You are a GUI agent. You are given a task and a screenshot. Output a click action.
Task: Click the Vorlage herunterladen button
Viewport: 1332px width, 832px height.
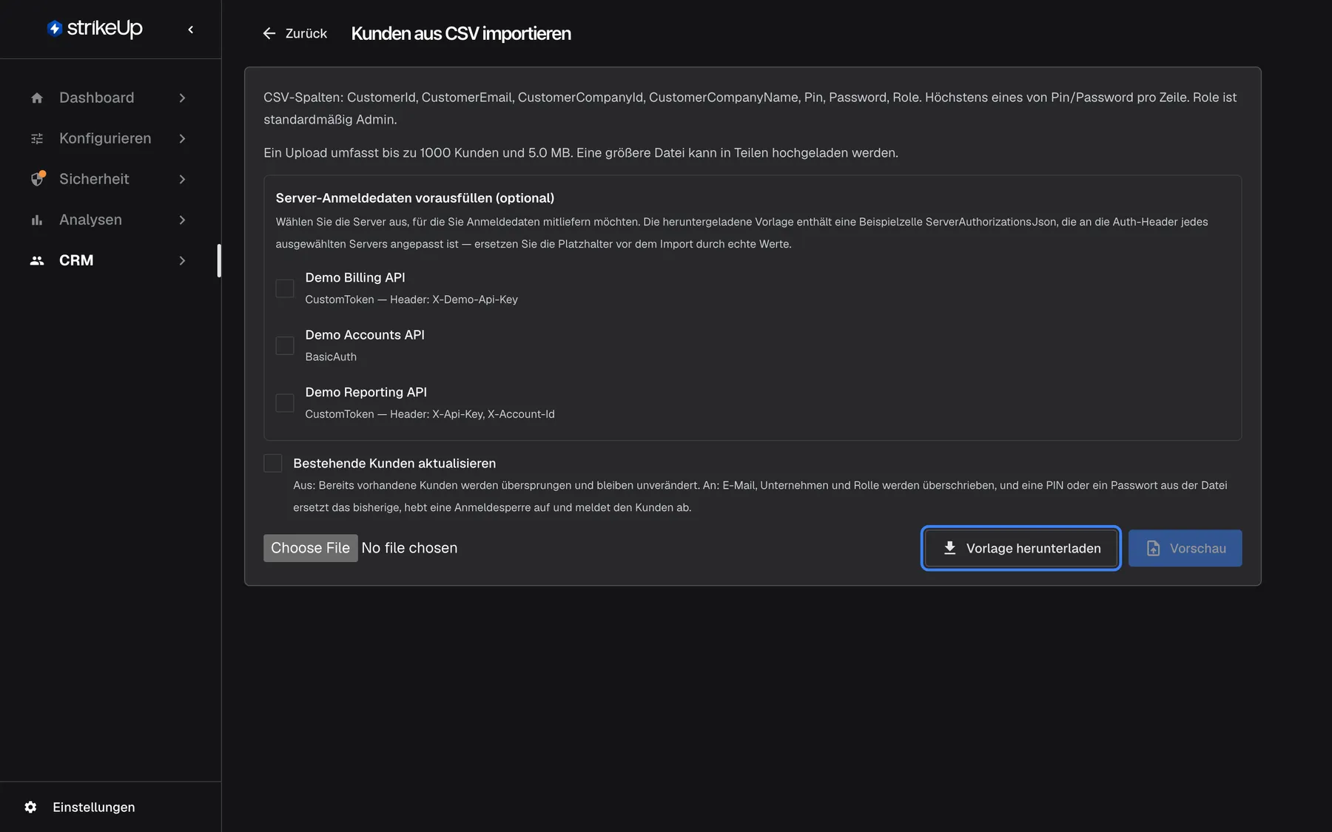pyautogui.click(x=1021, y=548)
